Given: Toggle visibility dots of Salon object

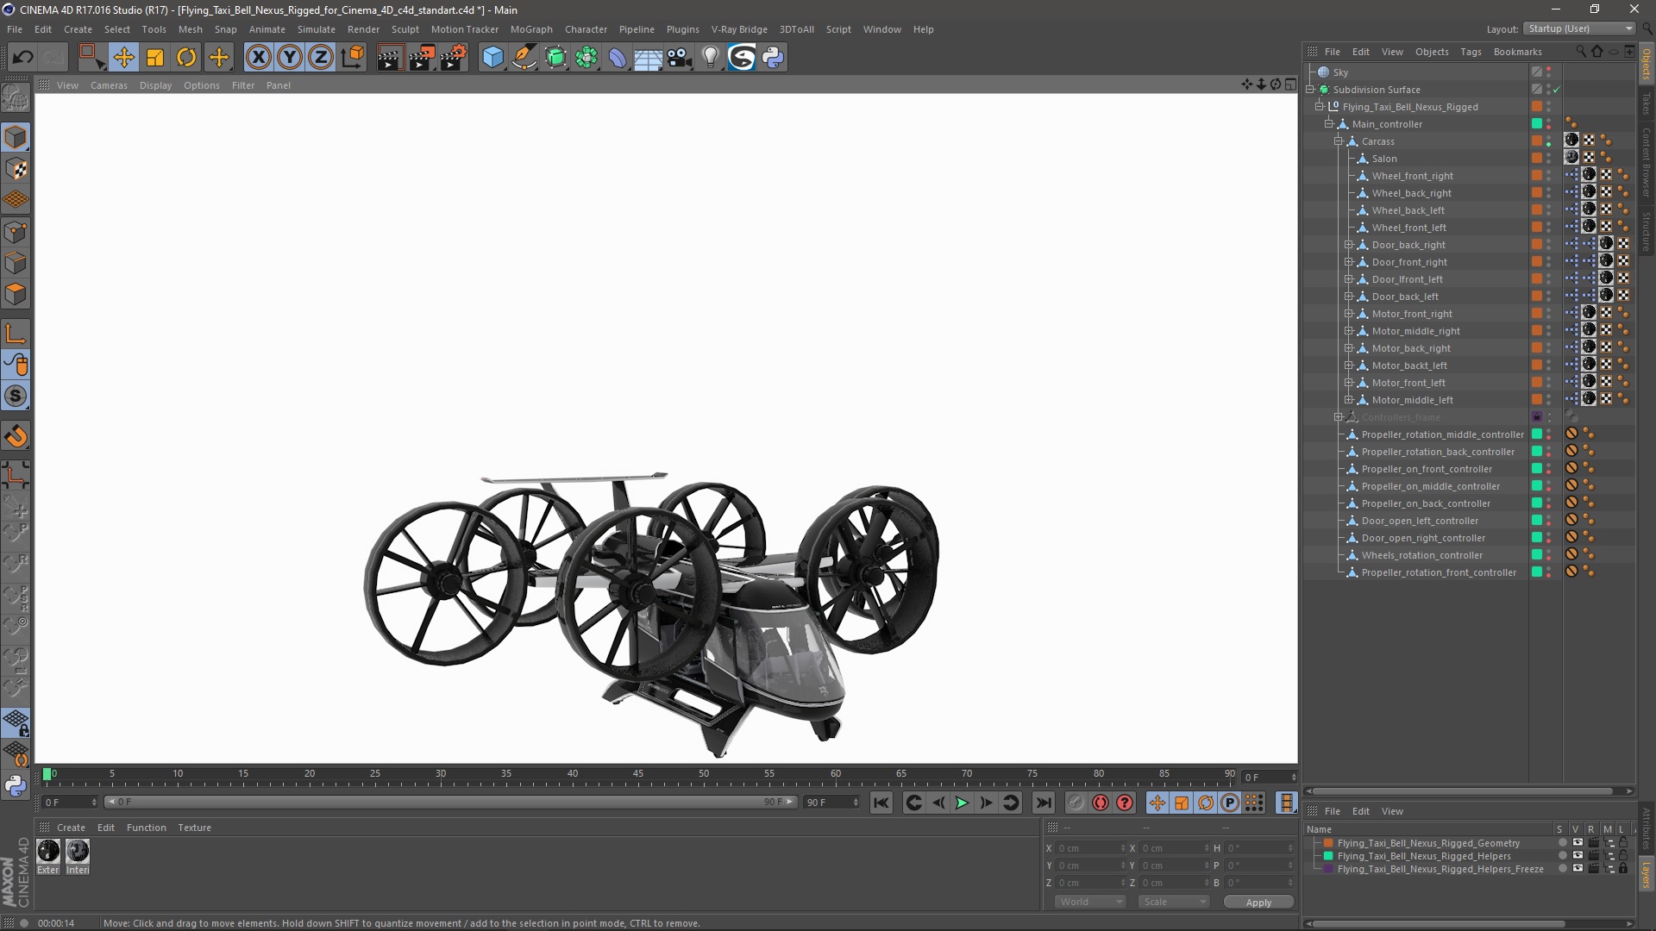Looking at the screenshot, I should (x=1549, y=159).
